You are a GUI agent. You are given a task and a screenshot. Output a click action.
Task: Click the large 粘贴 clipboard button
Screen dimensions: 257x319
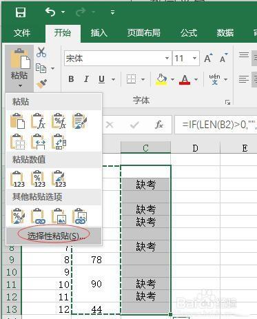pyautogui.click(x=19, y=68)
